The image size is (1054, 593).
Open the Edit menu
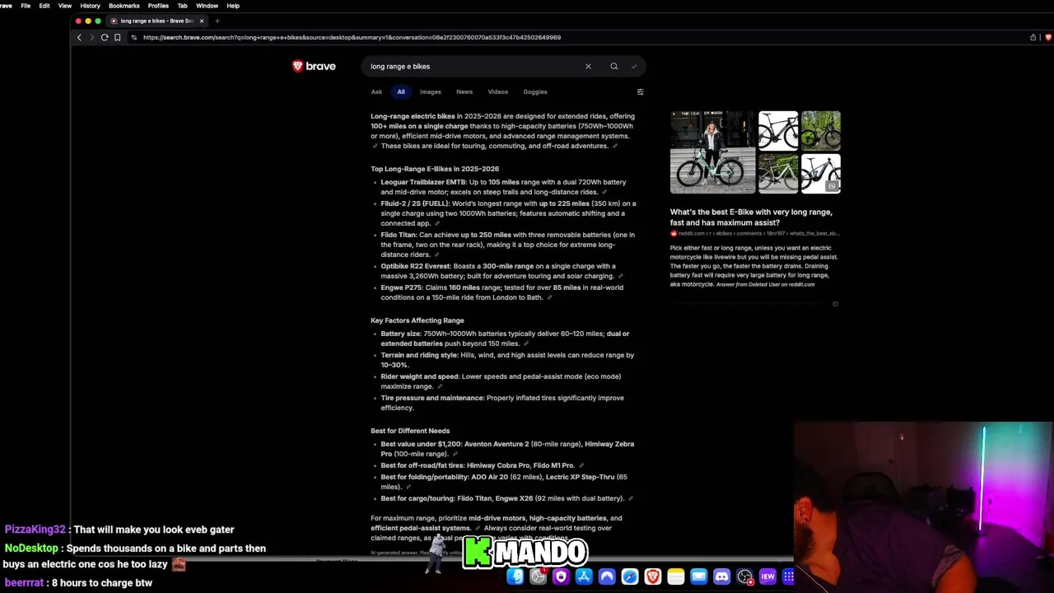(x=44, y=6)
